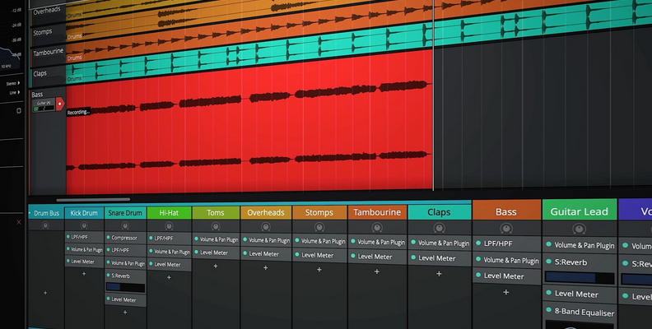Screen dimensions: 652x329
Task: Toggle the Bass LPF/HPF plugin enable dot
Action: pyautogui.click(x=477, y=244)
